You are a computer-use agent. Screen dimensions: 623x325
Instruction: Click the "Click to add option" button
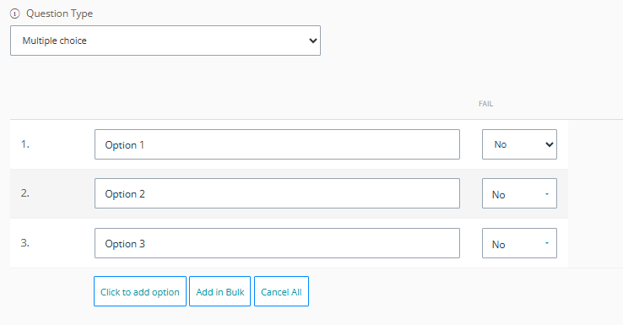point(140,291)
